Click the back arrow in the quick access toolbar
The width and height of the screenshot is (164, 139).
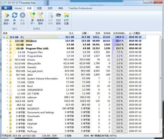tap(9, 3)
